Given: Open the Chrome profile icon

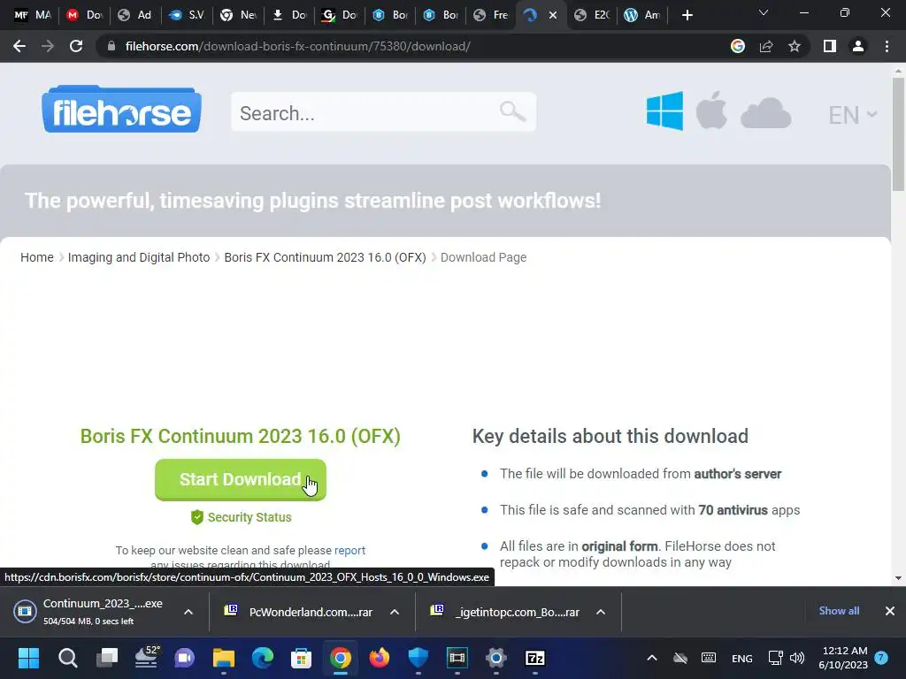Looking at the screenshot, I should 858,46.
